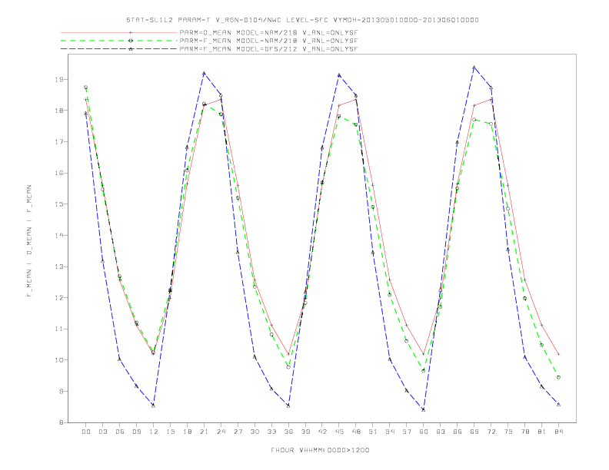The width and height of the screenshot is (609, 470).
Task: Click green NAM circle point at hour 84
Action: click(x=558, y=377)
